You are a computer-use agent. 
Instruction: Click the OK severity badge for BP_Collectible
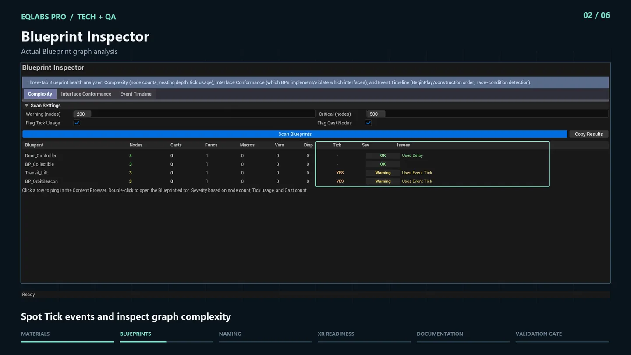point(383,164)
